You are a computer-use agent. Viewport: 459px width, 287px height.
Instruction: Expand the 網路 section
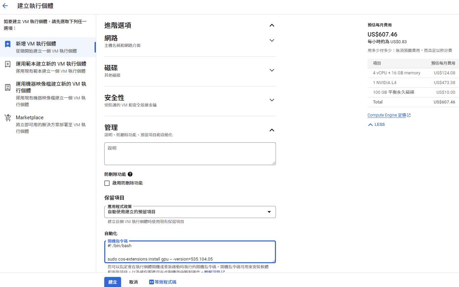tap(272, 41)
